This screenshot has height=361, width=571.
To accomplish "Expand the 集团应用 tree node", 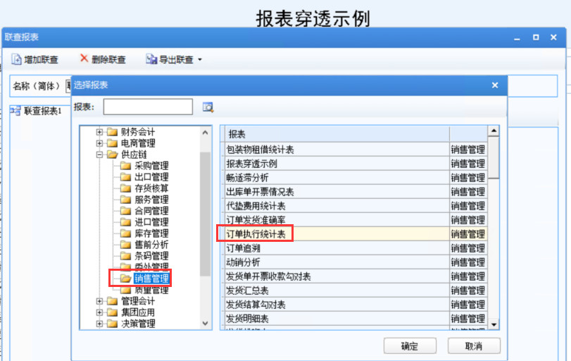I will point(99,312).
